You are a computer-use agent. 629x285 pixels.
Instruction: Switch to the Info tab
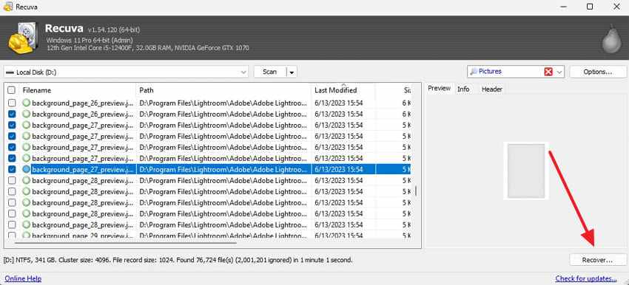[x=463, y=89]
